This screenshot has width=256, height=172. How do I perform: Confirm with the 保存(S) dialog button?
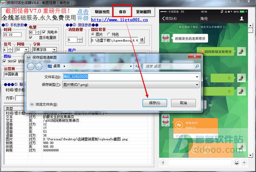coord(154,103)
